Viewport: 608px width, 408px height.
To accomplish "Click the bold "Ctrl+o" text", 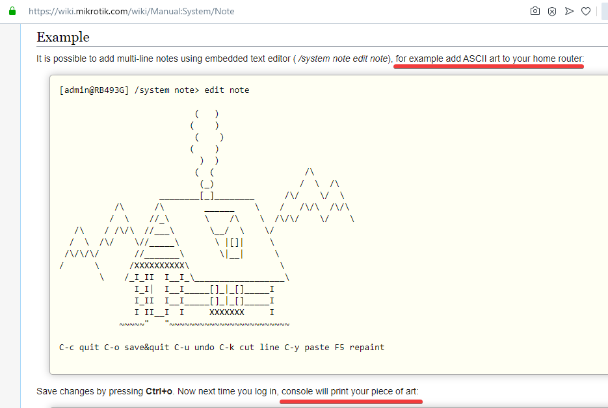I will pyautogui.click(x=159, y=391).
